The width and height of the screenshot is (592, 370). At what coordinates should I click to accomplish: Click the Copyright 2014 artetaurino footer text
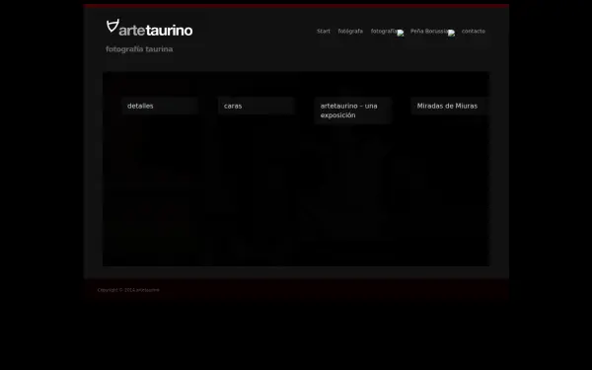click(128, 290)
